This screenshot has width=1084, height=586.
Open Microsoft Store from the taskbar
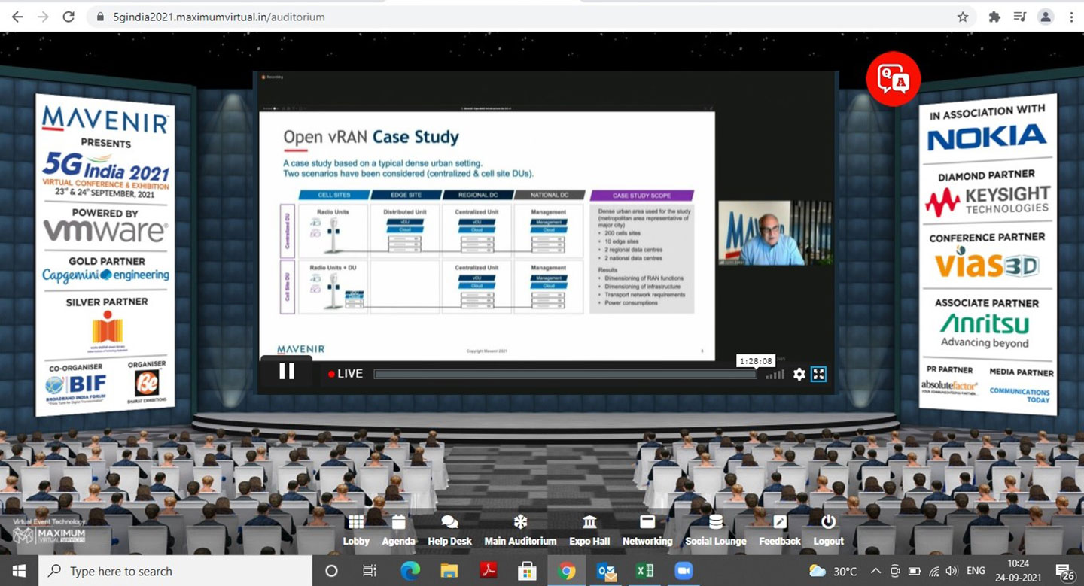click(x=528, y=571)
